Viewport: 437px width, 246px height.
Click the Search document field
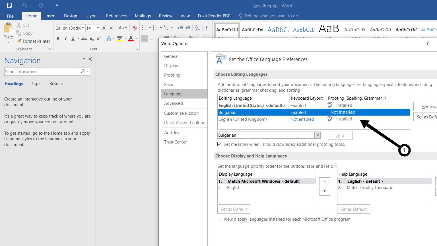(x=42, y=71)
